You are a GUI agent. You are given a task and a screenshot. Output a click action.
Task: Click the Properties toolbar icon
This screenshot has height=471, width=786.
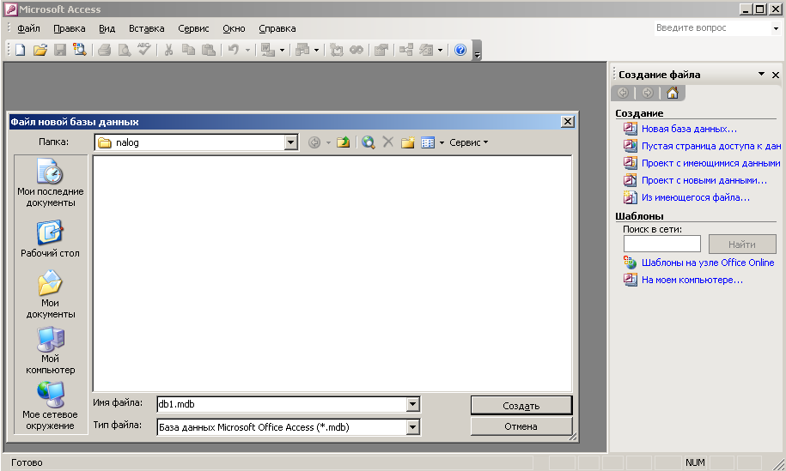pos(381,50)
